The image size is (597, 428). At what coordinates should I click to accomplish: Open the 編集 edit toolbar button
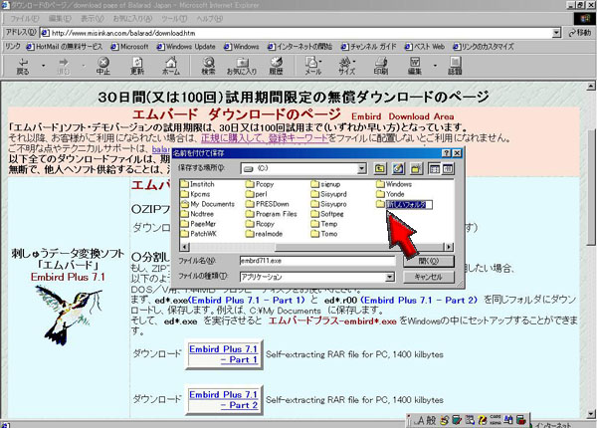click(415, 66)
